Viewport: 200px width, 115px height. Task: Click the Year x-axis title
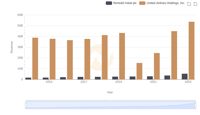coord(110,92)
